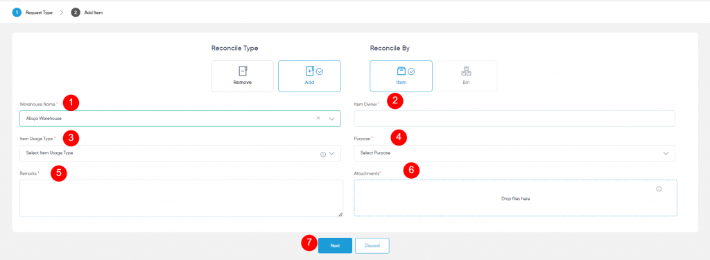Click the Next button
The height and width of the screenshot is (260, 710).
click(x=335, y=245)
